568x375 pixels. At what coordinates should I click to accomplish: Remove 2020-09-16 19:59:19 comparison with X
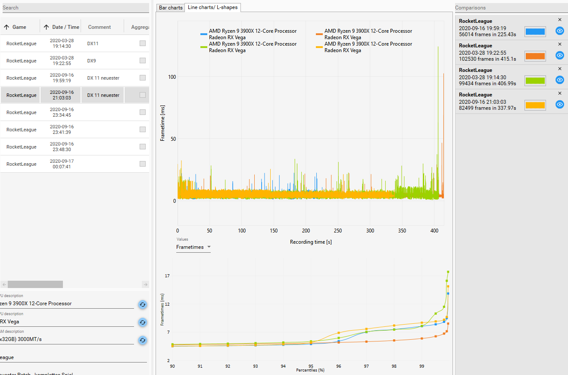(x=560, y=20)
